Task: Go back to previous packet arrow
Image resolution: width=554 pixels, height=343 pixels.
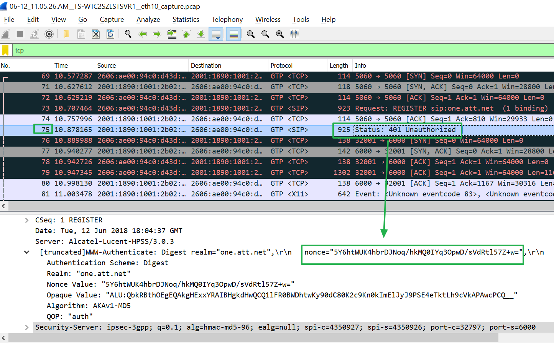Action: (143, 34)
